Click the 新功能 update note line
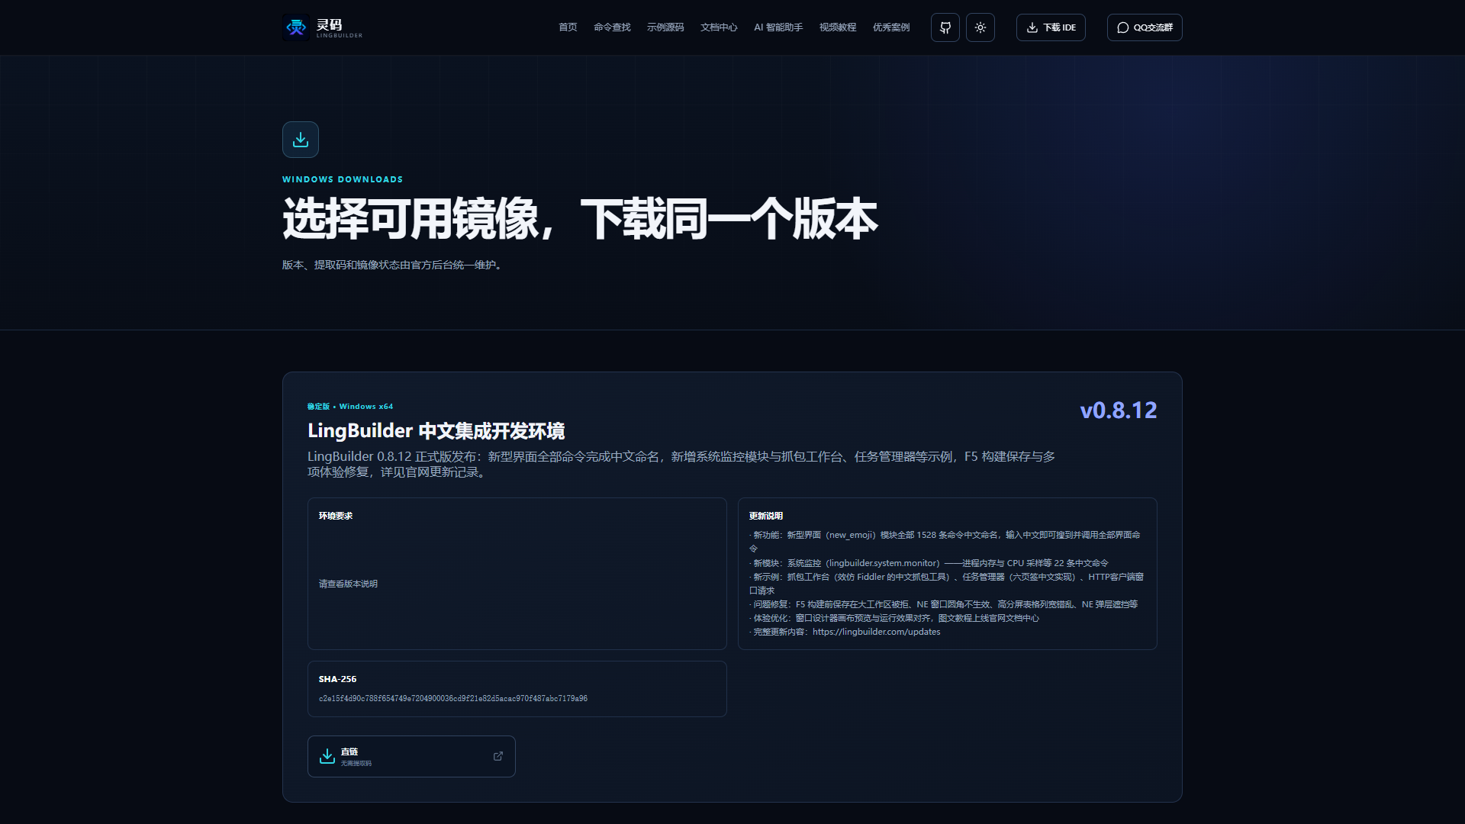The image size is (1465, 824). (x=945, y=542)
